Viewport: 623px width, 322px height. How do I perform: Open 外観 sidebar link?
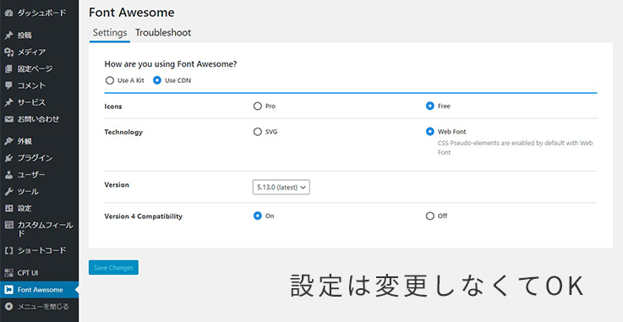tap(25, 141)
